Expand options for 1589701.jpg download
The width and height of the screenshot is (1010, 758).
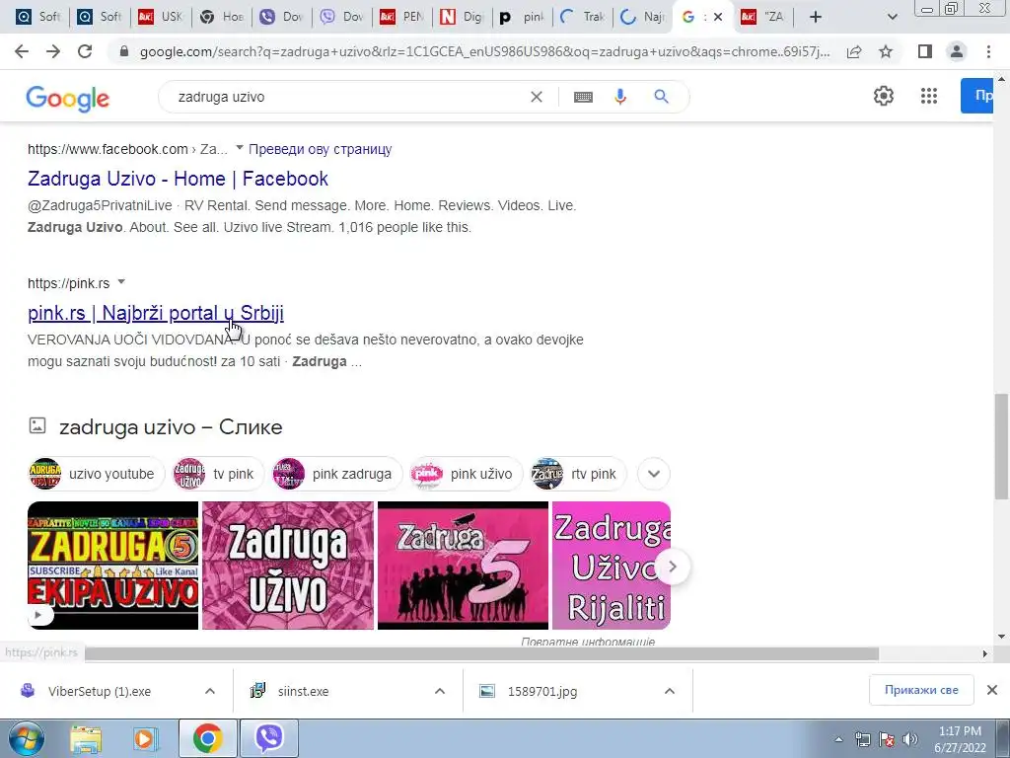[670, 691]
